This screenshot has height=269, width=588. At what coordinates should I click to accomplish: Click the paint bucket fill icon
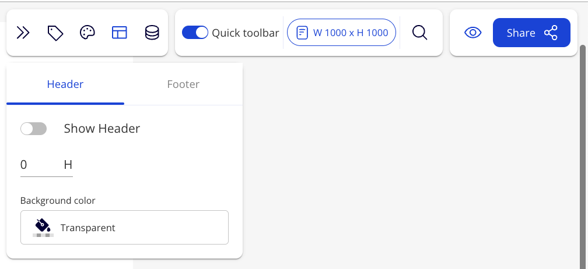pyautogui.click(x=43, y=226)
